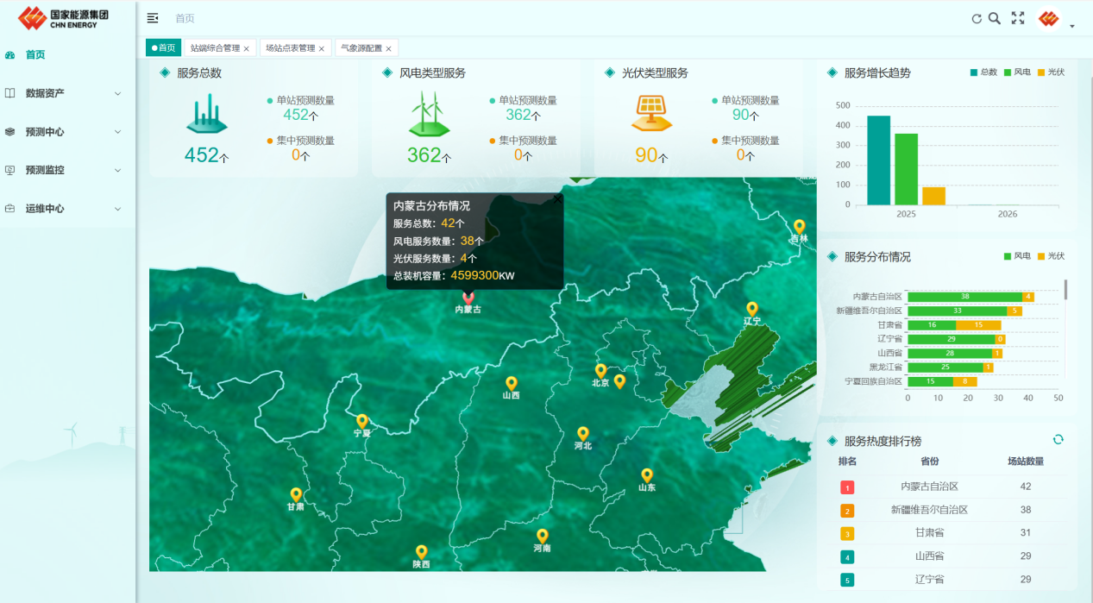Close the 场站点表管理 tab
The height and width of the screenshot is (603, 1093).
(322, 49)
